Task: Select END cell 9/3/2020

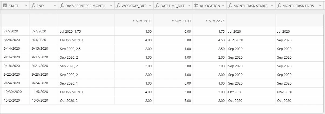Action: 44,40
